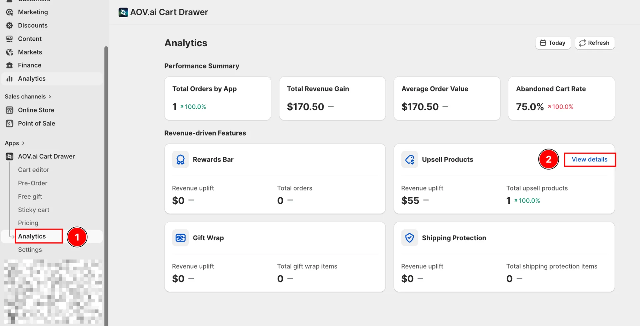Click the Abandoned Cart Rate card
This screenshot has width=640, height=326.
561,98
